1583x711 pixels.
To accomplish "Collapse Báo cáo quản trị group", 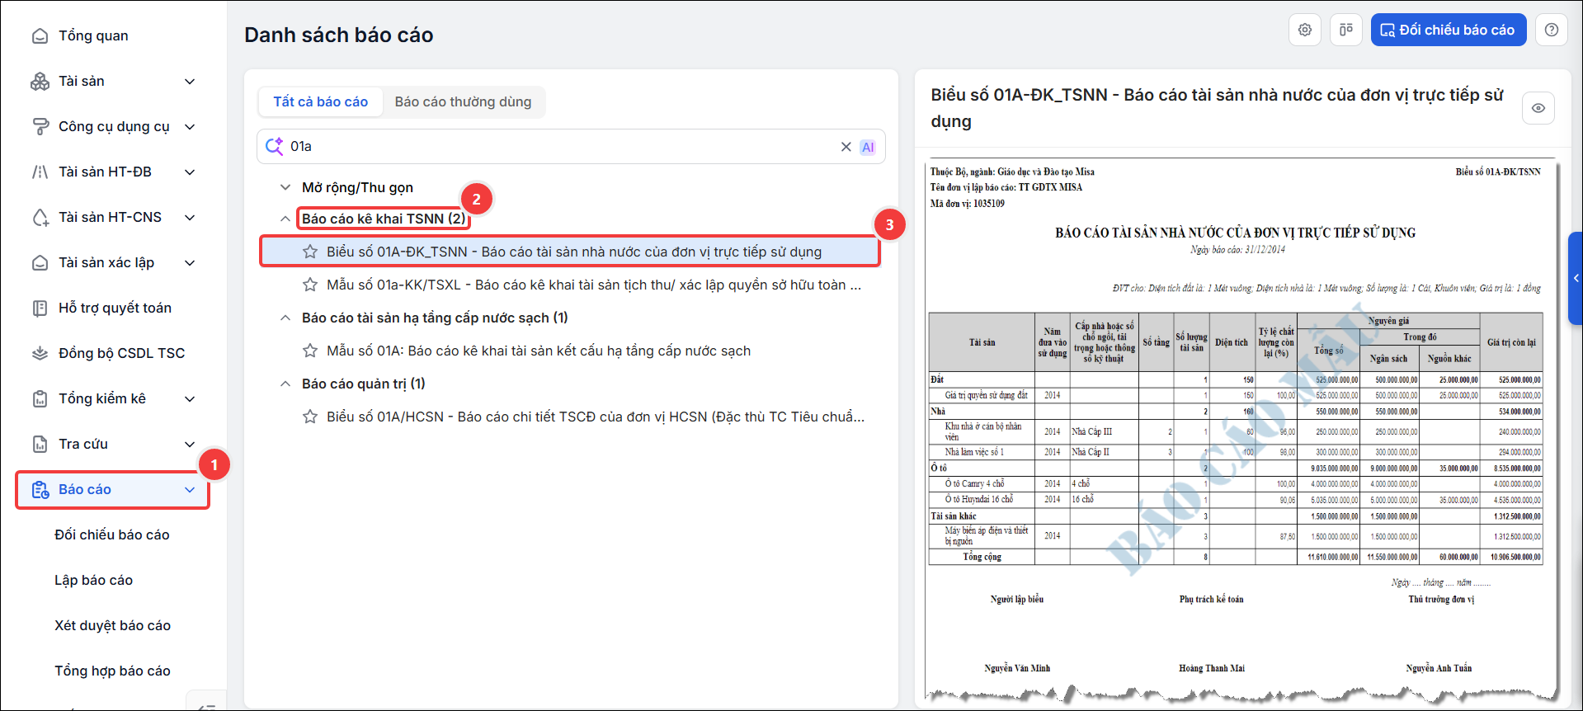I will 285,384.
